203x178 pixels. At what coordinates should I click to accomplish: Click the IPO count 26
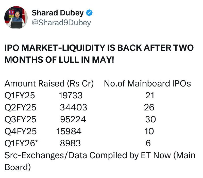coord(149,107)
